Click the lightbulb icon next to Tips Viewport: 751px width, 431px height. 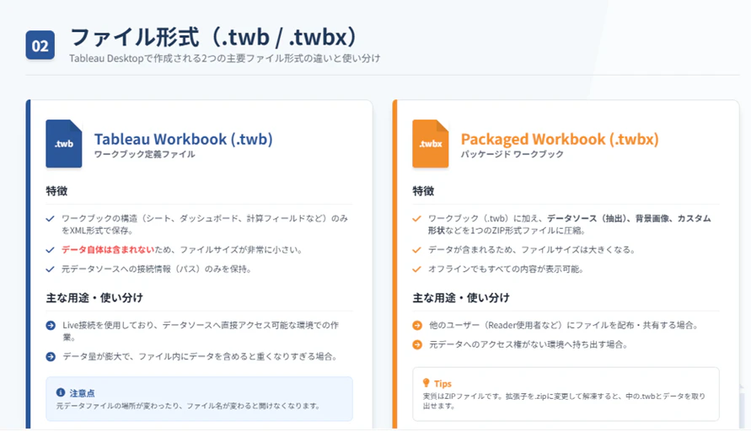point(426,383)
